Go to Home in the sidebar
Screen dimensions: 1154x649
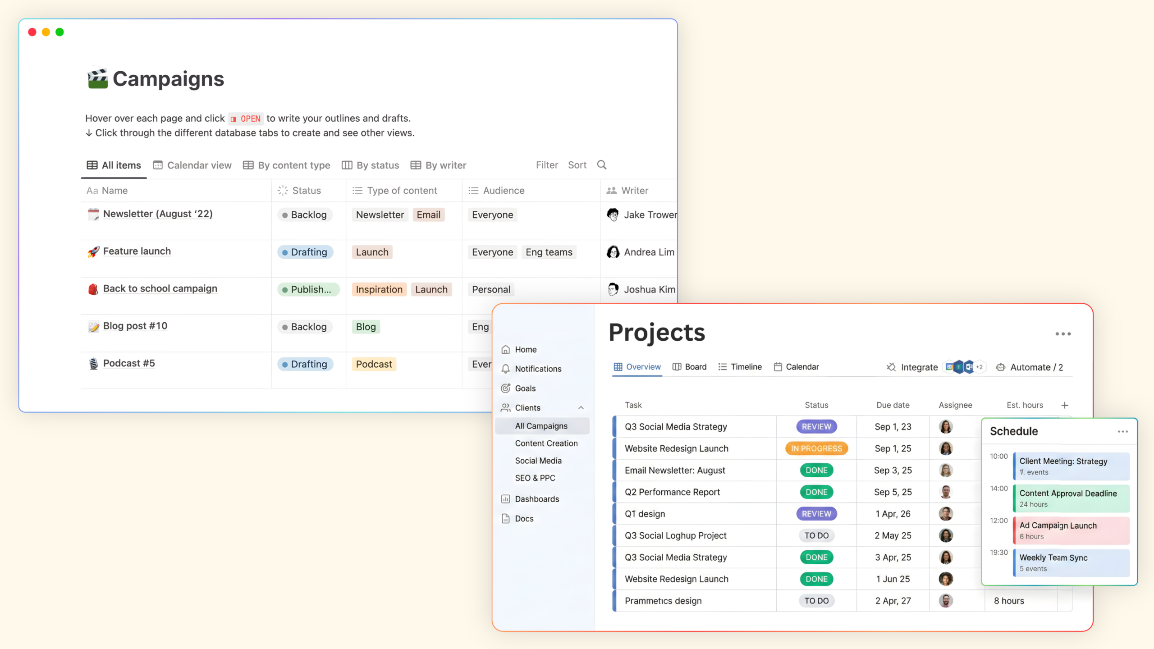[x=526, y=349]
